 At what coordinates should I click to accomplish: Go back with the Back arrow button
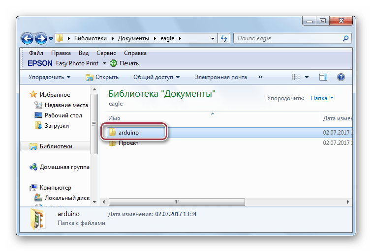click(x=27, y=38)
